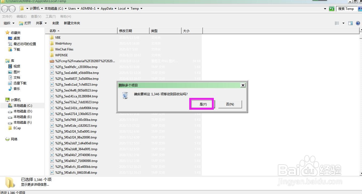Click the Yes 是(Y) button in dialog
Image resolution: width=362 pixels, height=194 pixels.
(203, 104)
